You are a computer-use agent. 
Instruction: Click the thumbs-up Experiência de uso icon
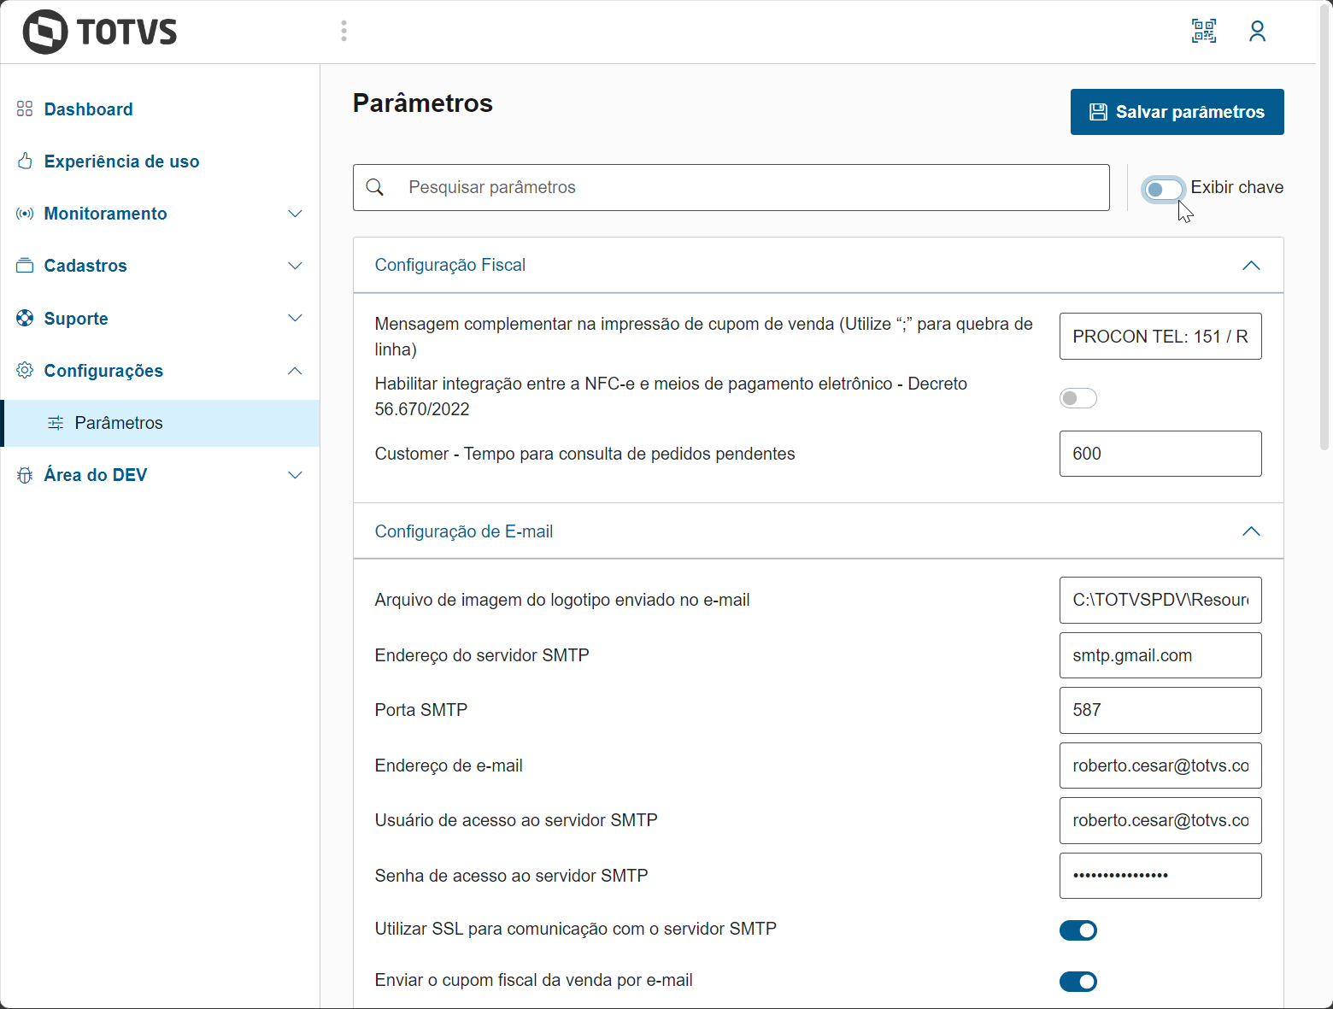[25, 161]
